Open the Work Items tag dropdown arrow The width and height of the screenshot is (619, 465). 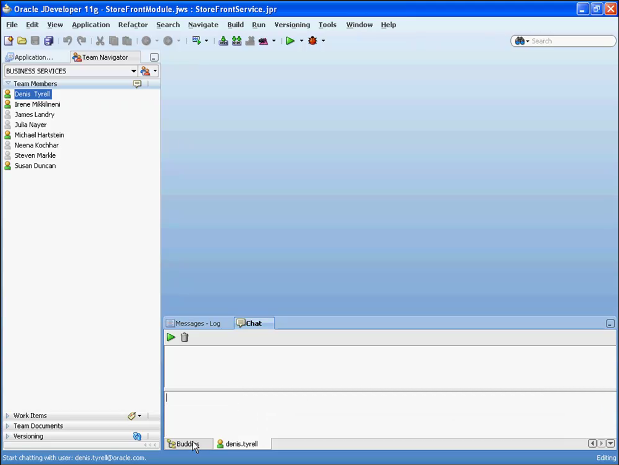coord(139,416)
